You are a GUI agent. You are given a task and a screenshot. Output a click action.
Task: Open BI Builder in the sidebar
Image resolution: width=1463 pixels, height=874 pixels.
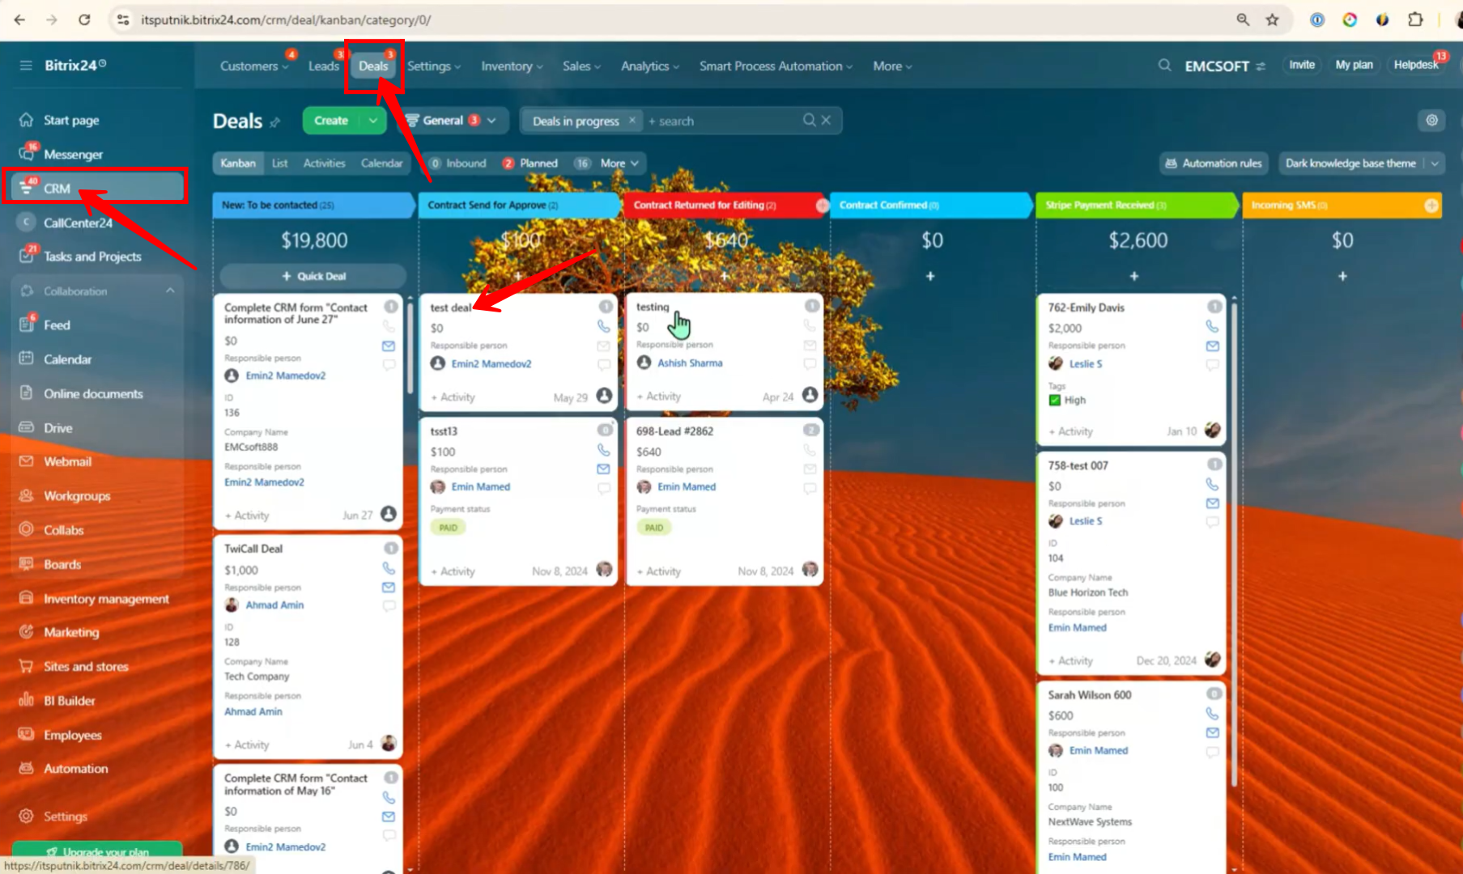[69, 701]
